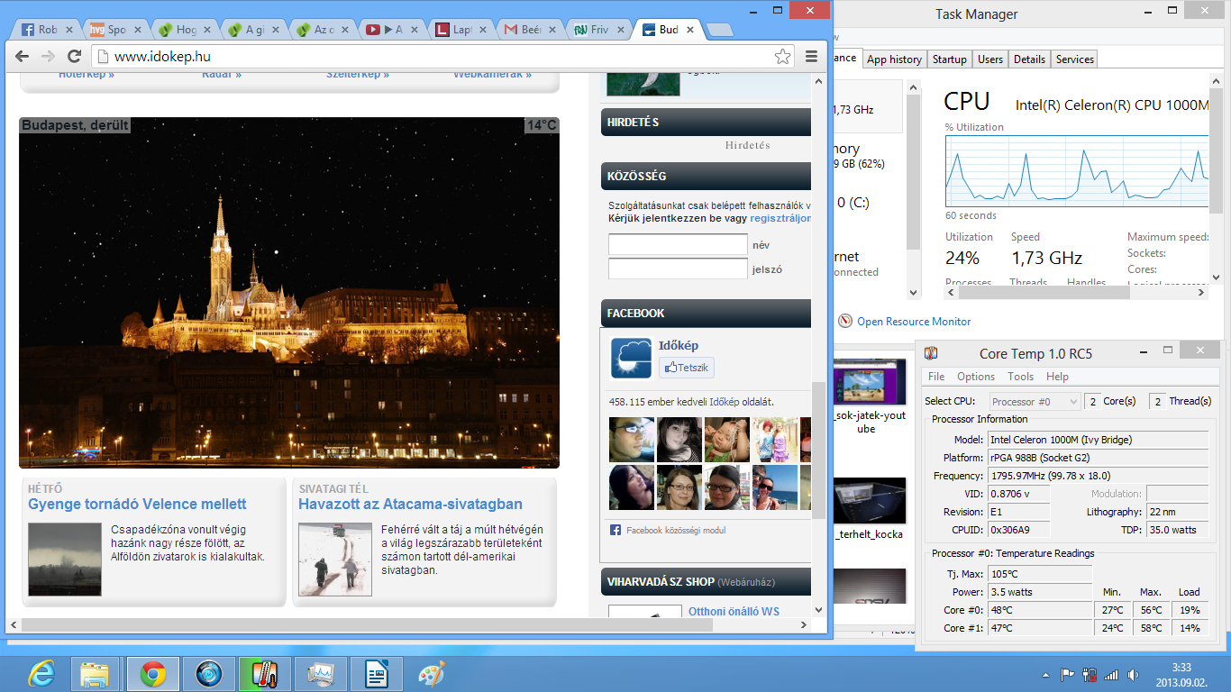
Task: Switch to the Friv tab
Action: pyautogui.click(x=597, y=30)
